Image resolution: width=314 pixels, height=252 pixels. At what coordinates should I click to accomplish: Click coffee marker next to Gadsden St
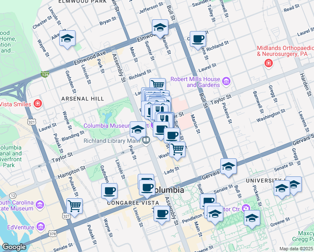click(109, 192)
